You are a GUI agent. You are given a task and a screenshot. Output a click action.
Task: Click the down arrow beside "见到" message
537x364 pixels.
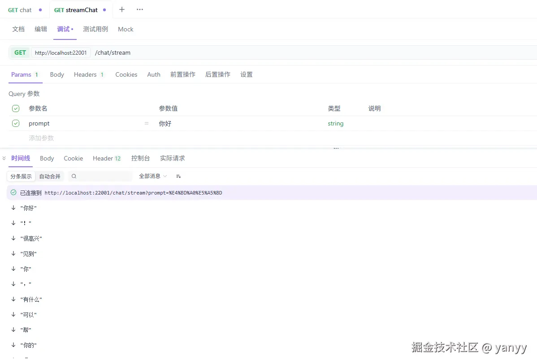click(x=13, y=253)
